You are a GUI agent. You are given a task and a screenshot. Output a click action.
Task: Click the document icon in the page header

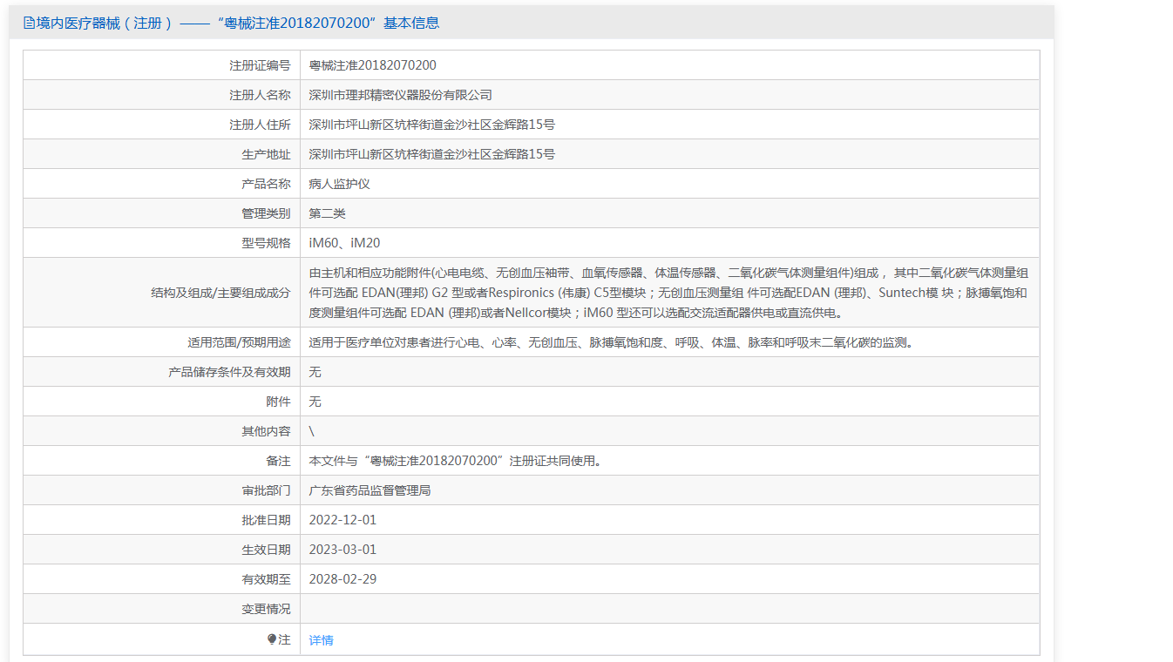point(29,24)
